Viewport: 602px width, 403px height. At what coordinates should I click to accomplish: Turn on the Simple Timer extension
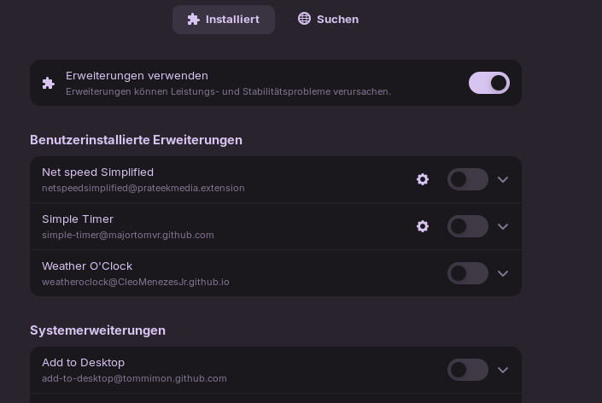pos(468,226)
